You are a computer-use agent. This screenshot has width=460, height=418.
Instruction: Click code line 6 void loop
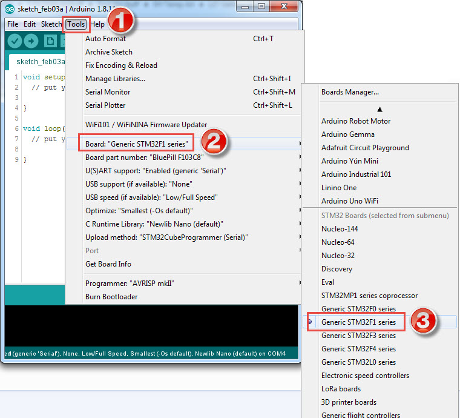point(44,128)
